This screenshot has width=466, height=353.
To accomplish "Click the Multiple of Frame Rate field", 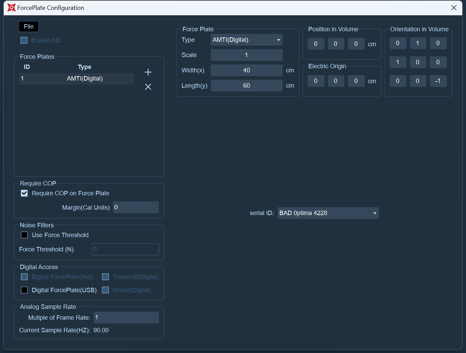I will [x=126, y=317].
